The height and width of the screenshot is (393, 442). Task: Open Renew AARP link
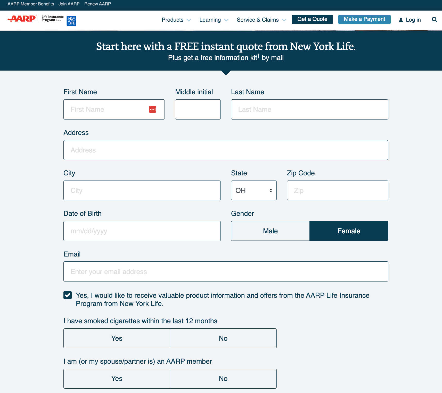click(x=97, y=4)
